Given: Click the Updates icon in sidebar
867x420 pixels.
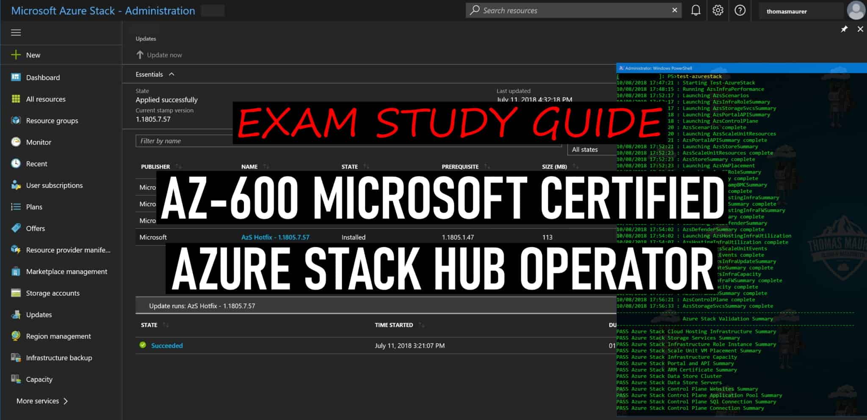Looking at the screenshot, I should [16, 314].
